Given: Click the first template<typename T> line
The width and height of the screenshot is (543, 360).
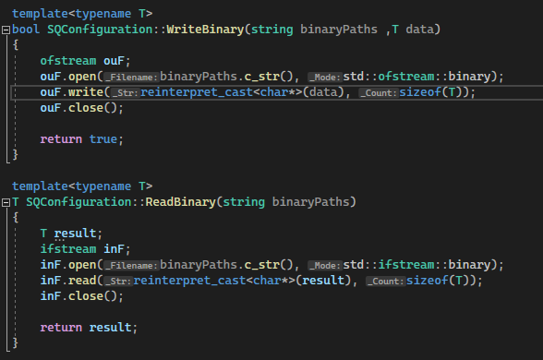Looking at the screenshot, I should (x=82, y=14).
